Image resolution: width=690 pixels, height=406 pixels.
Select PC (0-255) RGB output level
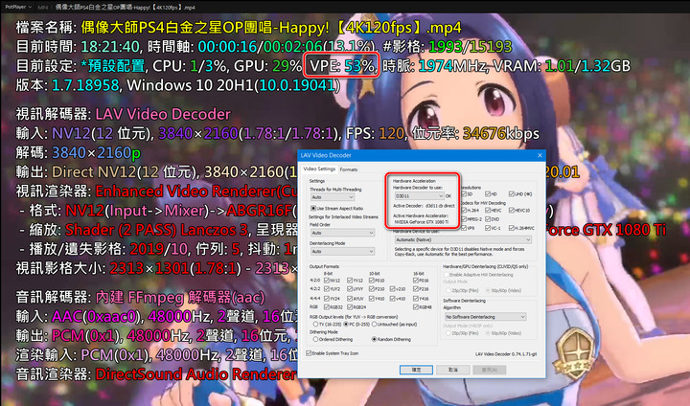[x=346, y=325]
